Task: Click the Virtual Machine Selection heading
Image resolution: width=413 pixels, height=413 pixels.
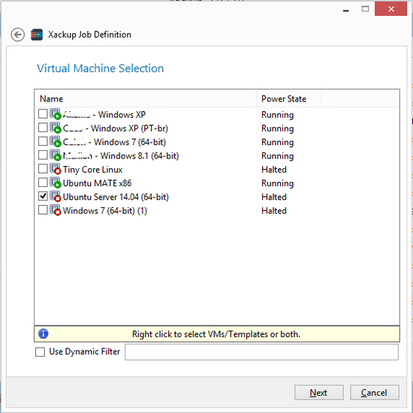Action: [100, 68]
